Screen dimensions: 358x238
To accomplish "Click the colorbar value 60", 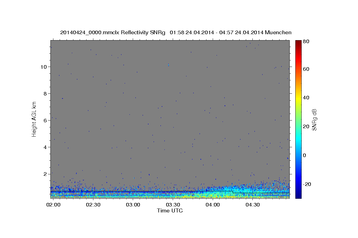I will 306,69.
